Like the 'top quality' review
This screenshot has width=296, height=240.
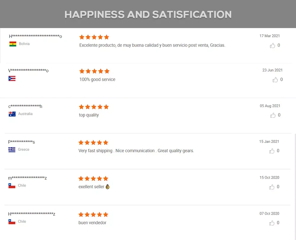click(273, 115)
